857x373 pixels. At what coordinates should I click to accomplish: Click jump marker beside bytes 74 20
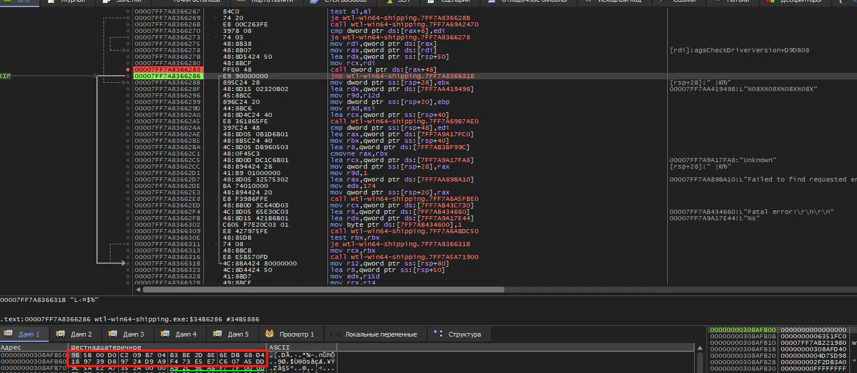216,18
